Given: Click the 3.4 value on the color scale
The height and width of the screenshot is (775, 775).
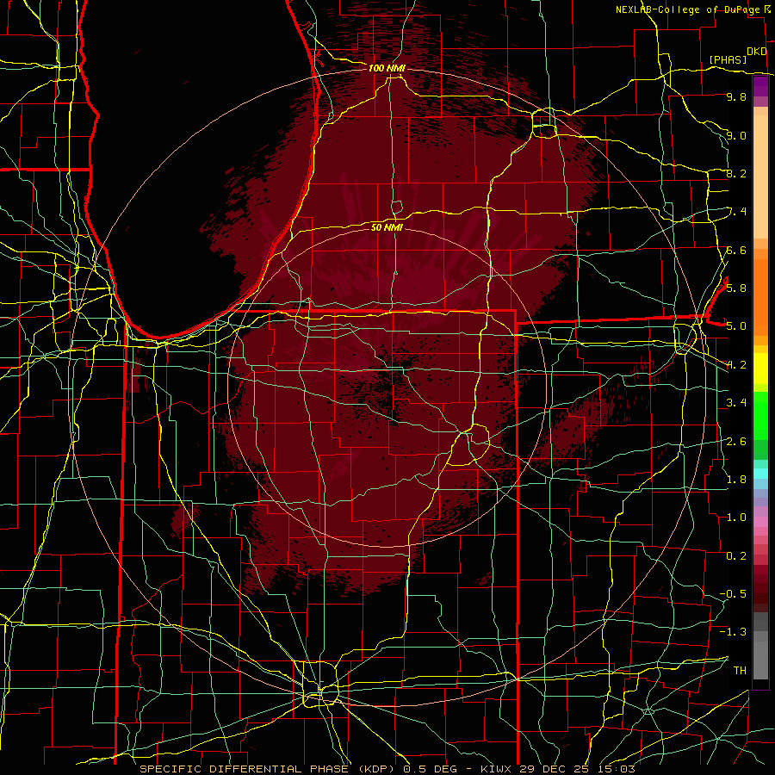Looking at the screenshot, I should [x=736, y=402].
